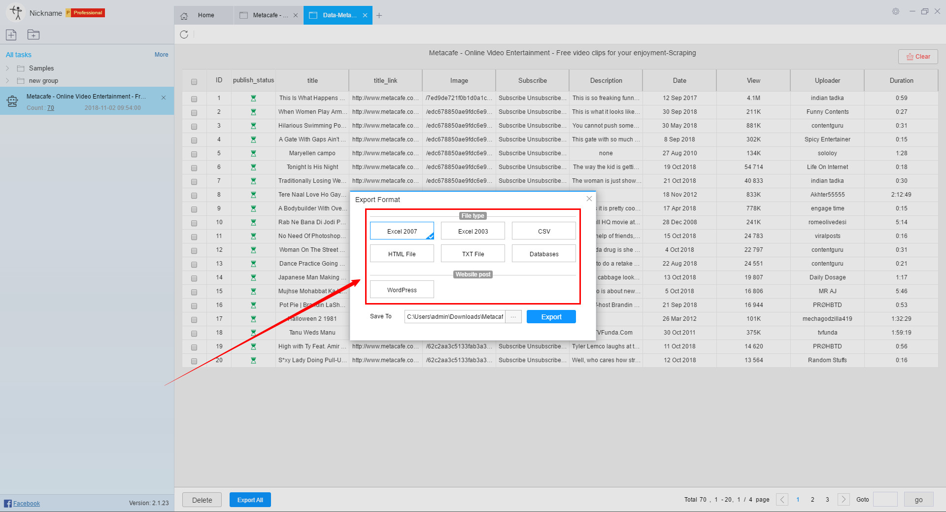
Task: Click publish status hourglass in row 20
Action: pyautogui.click(x=253, y=360)
